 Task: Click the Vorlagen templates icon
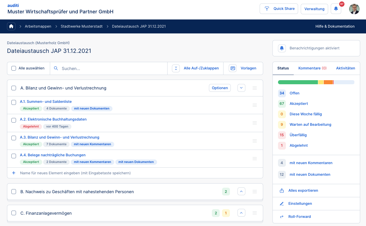(233, 68)
